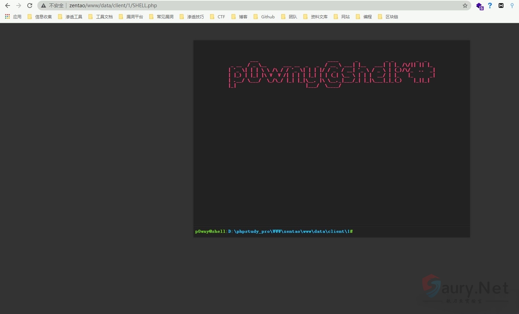Click the 资料文库 bookmark folder
The image size is (519, 314).
coord(315,17)
